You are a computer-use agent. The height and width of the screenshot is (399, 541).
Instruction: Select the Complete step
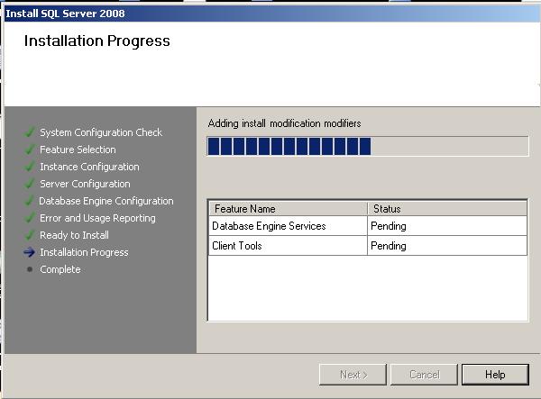(60, 269)
